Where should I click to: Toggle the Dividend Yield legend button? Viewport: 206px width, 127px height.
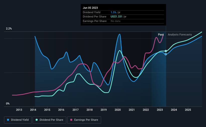click(x=18, y=120)
